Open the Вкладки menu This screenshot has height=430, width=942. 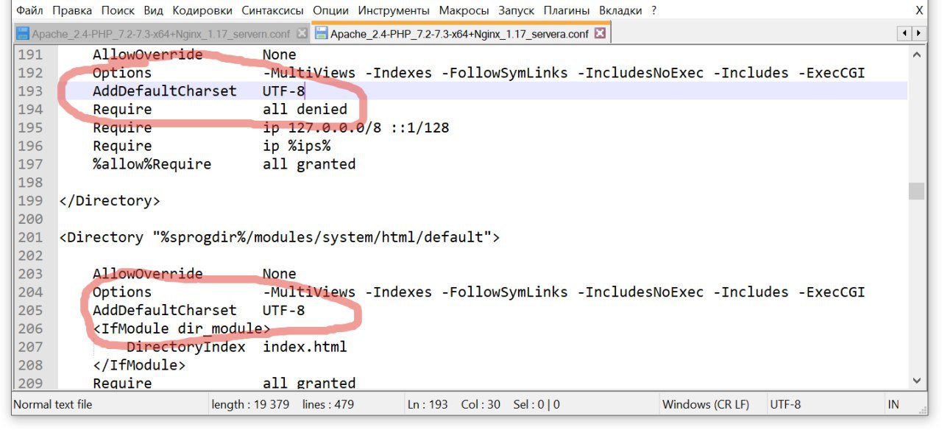tap(621, 10)
